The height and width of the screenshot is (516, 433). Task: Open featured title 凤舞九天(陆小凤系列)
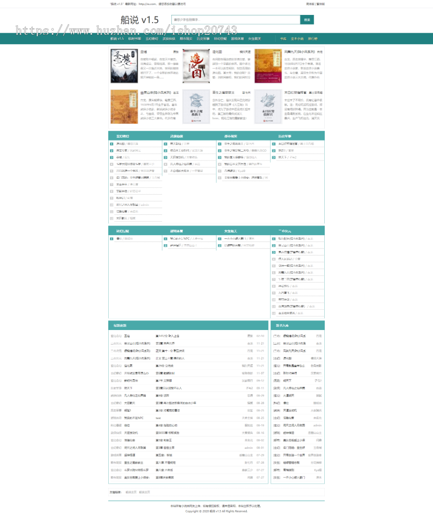299,52
